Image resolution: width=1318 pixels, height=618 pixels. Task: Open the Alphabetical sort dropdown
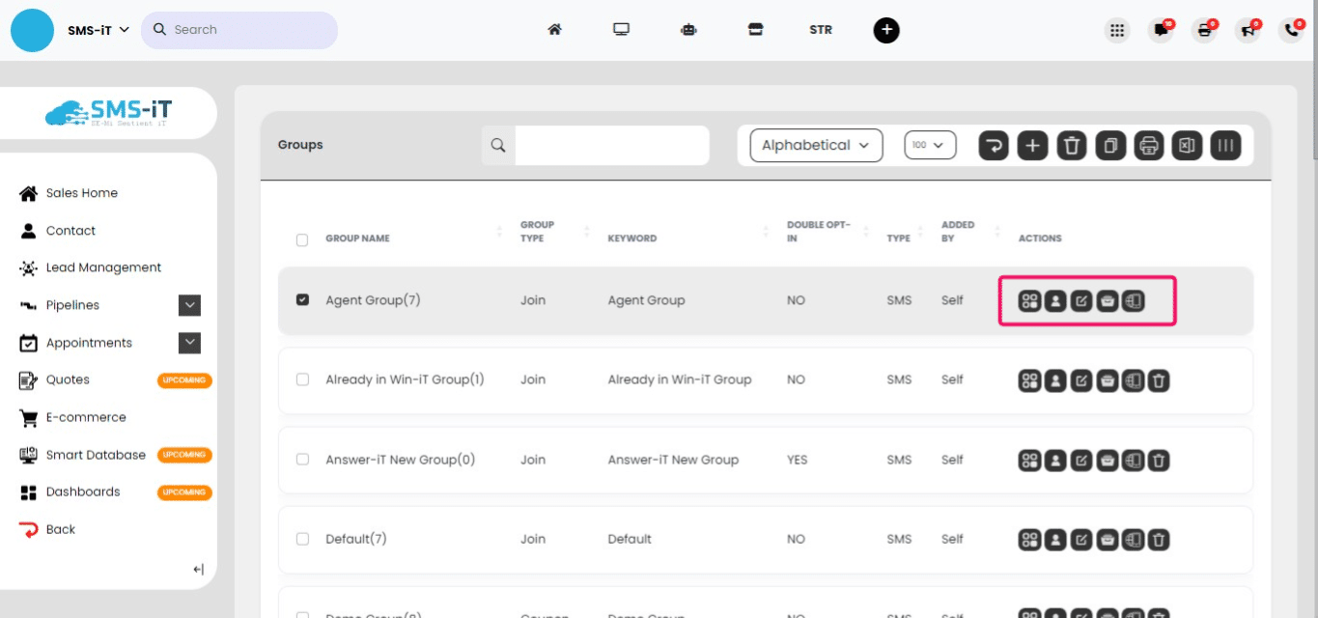point(814,145)
